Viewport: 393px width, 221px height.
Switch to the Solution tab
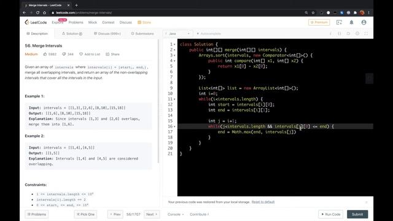[x=72, y=34]
